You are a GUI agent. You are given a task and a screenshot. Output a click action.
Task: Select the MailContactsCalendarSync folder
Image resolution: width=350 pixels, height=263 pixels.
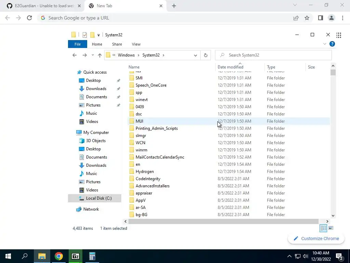[x=160, y=157]
